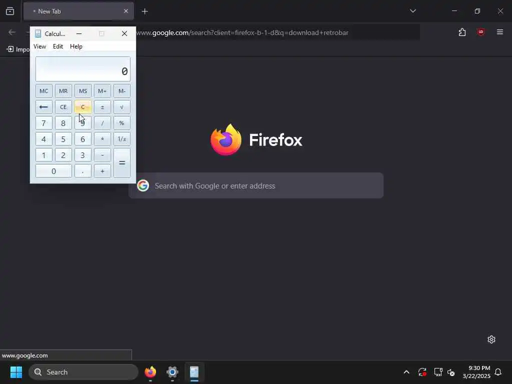Click the divide key on calculator

[x=102, y=123]
